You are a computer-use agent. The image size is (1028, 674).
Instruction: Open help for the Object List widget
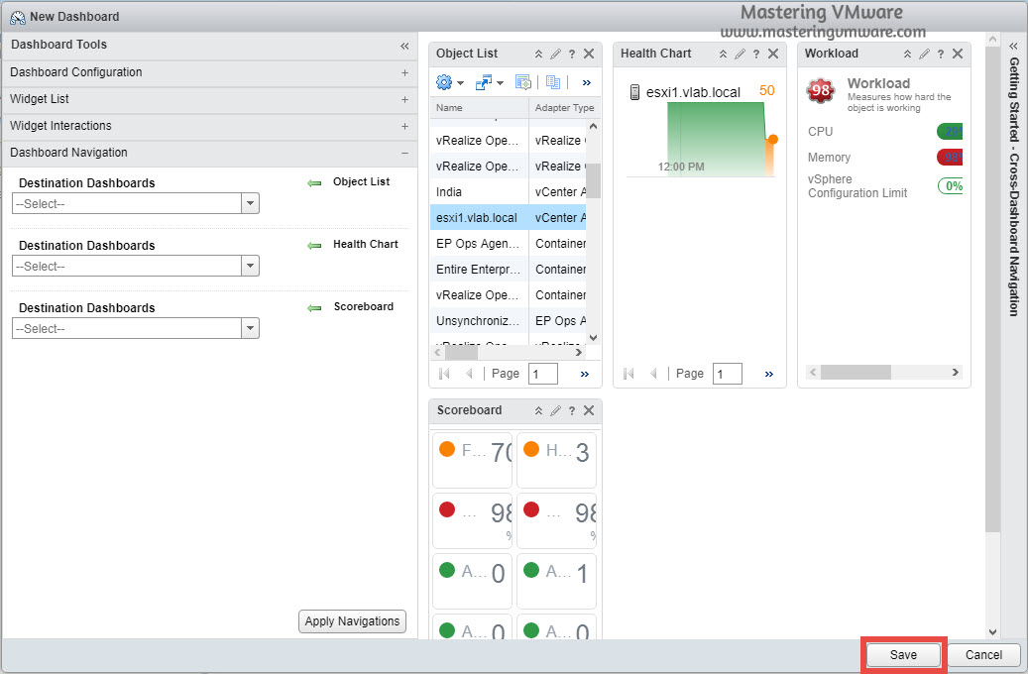point(572,54)
